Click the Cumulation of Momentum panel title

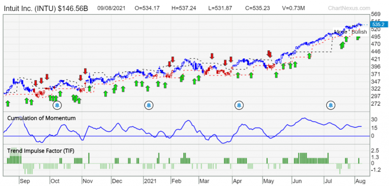41,118
